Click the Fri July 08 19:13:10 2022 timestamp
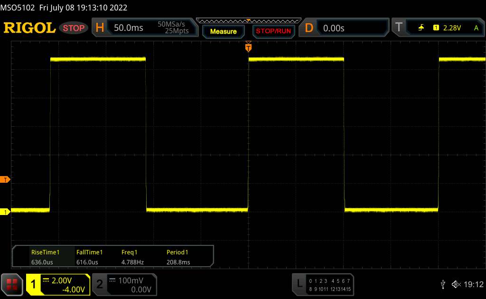486x299 pixels. click(x=83, y=8)
